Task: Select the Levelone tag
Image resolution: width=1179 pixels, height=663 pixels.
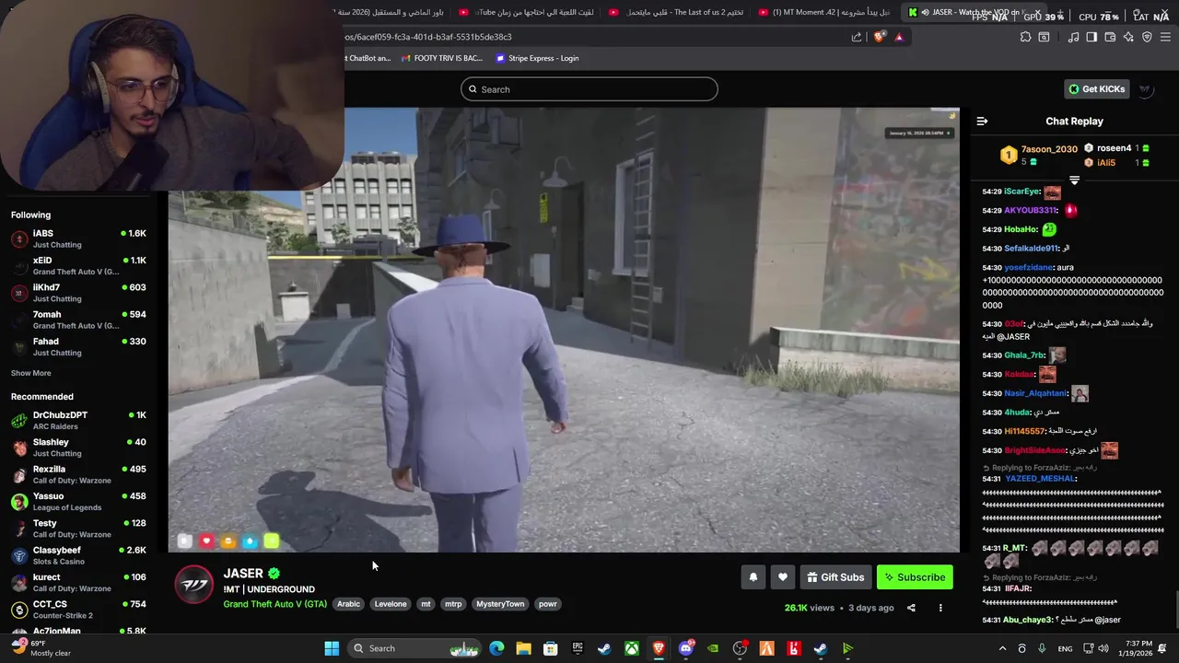Action: coord(390,604)
